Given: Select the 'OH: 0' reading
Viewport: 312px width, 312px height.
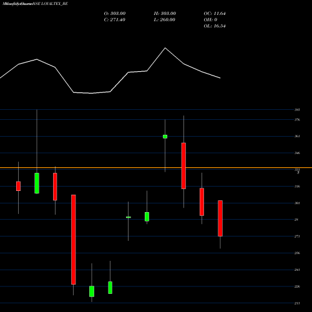Looking at the screenshot, I should coord(210,20).
